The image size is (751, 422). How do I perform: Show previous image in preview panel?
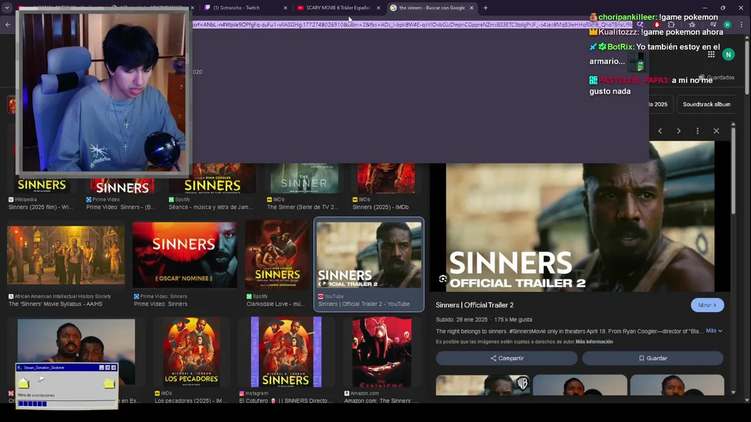[x=660, y=131]
